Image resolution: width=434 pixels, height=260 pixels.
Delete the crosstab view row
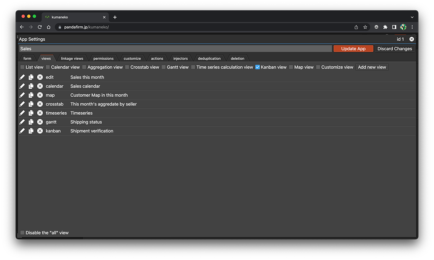coord(40,104)
